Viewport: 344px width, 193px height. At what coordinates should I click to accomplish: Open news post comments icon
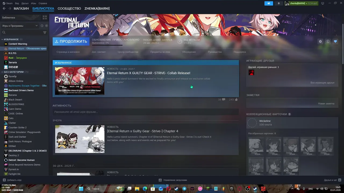[224, 99]
